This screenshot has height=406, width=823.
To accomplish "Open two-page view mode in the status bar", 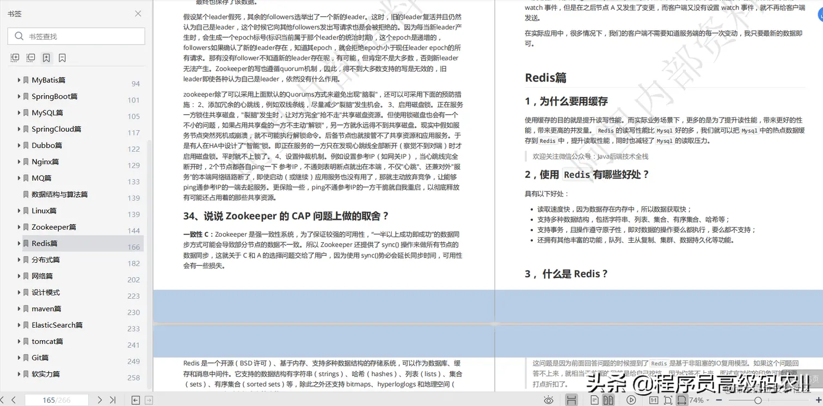I will click(609, 400).
